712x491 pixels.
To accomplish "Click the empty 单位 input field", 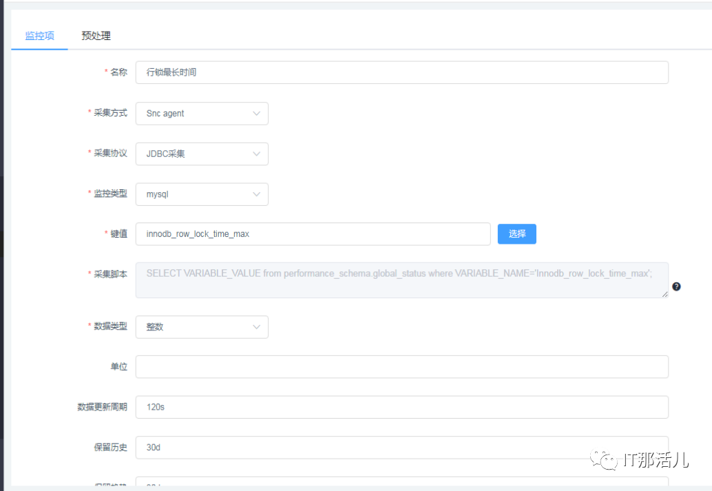I will pyautogui.click(x=401, y=367).
